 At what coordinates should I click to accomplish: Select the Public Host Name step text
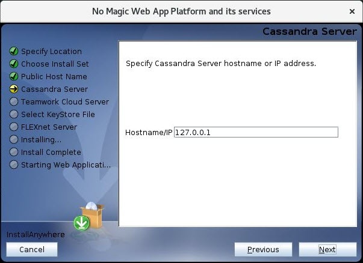tap(54, 77)
